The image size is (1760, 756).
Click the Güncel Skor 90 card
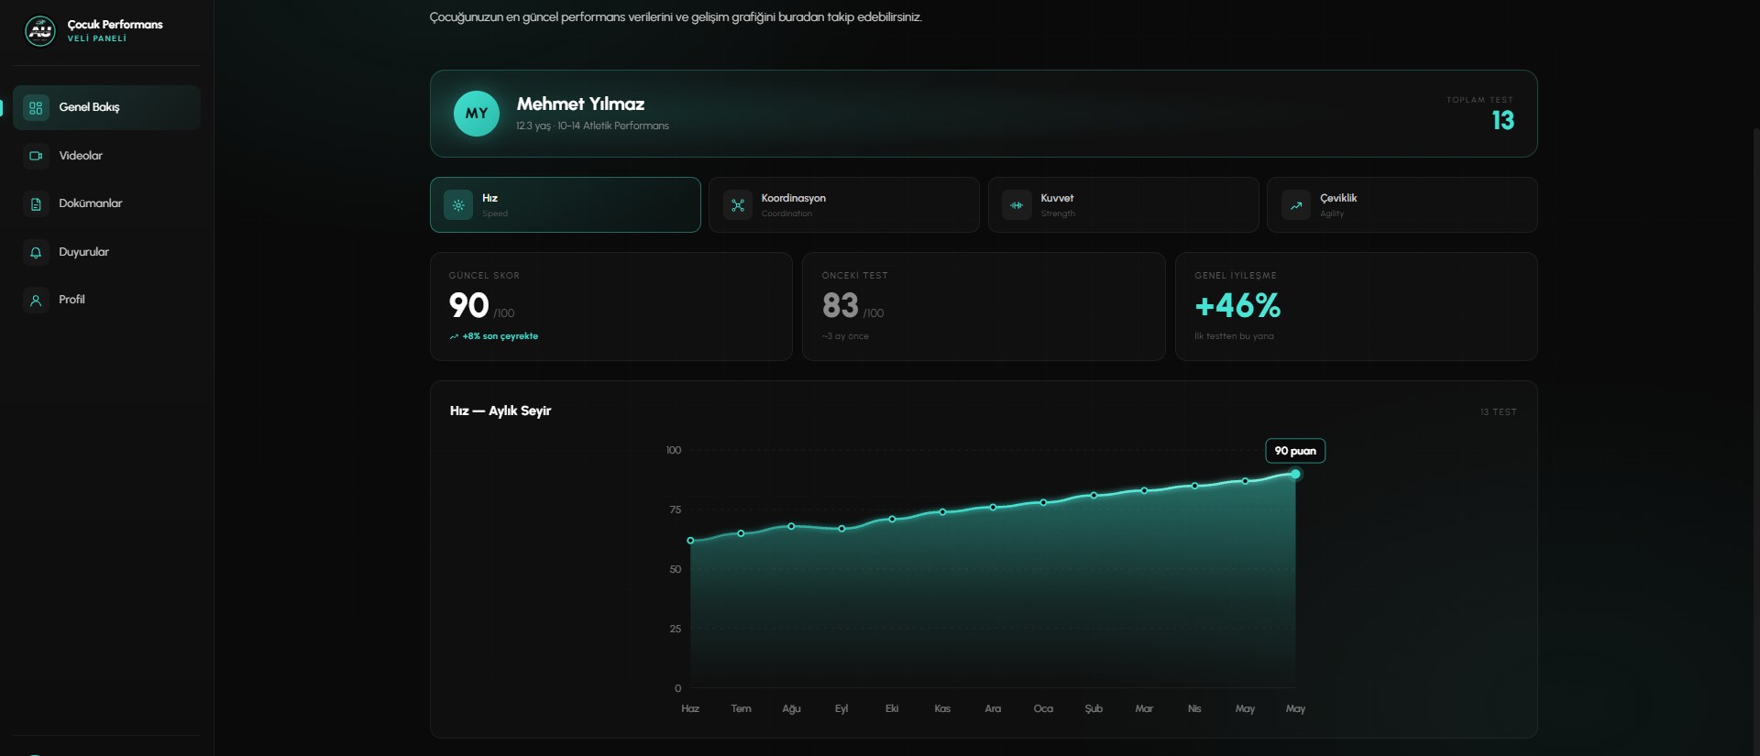pos(611,306)
